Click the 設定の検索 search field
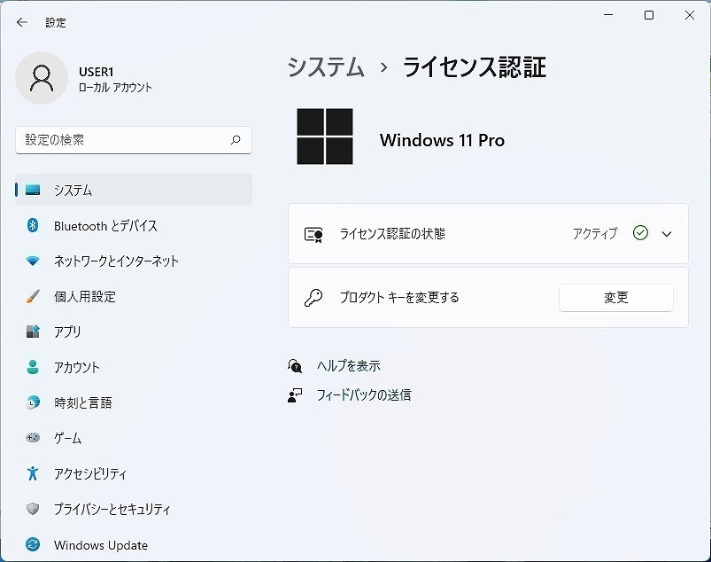The image size is (711, 562). click(133, 140)
